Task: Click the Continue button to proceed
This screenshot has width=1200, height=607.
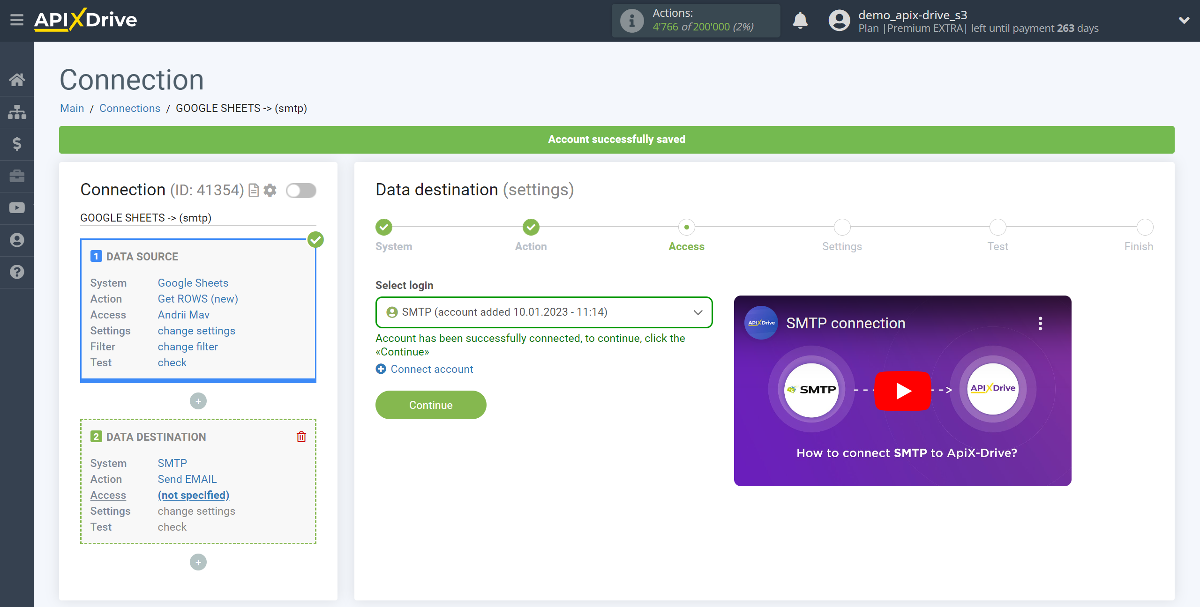Action: [430, 404]
